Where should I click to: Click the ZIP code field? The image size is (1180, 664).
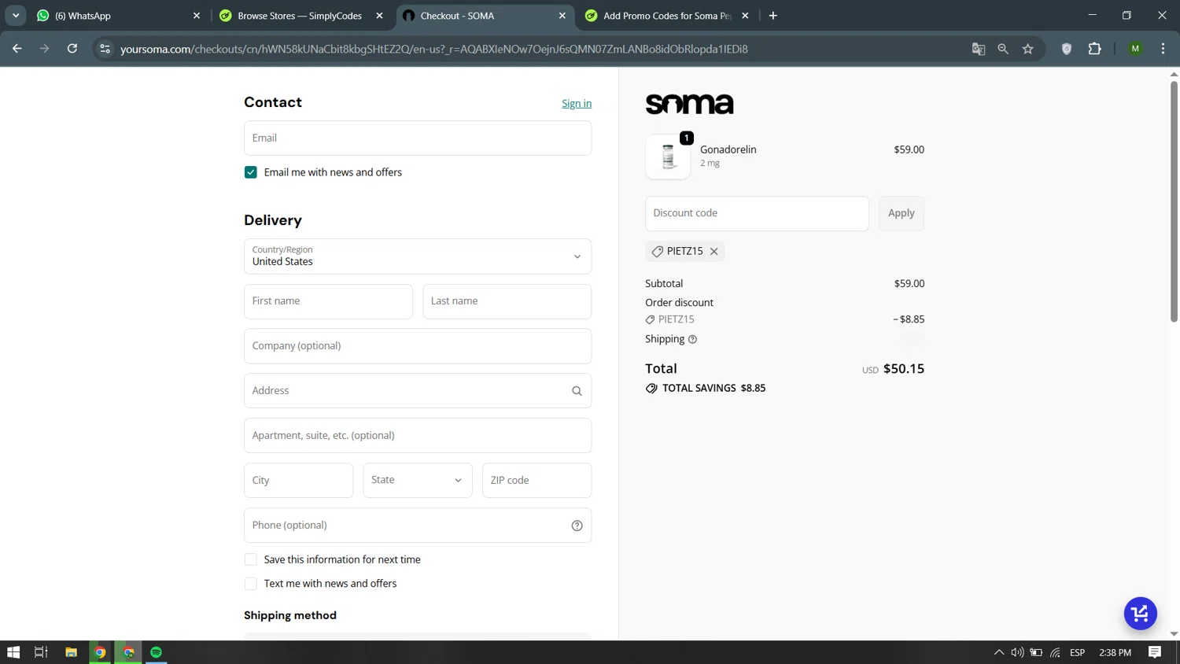click(537, 481)
